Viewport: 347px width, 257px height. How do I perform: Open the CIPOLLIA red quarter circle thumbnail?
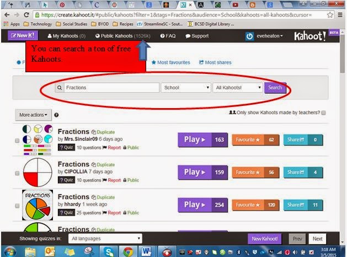[x=38, y=173]
